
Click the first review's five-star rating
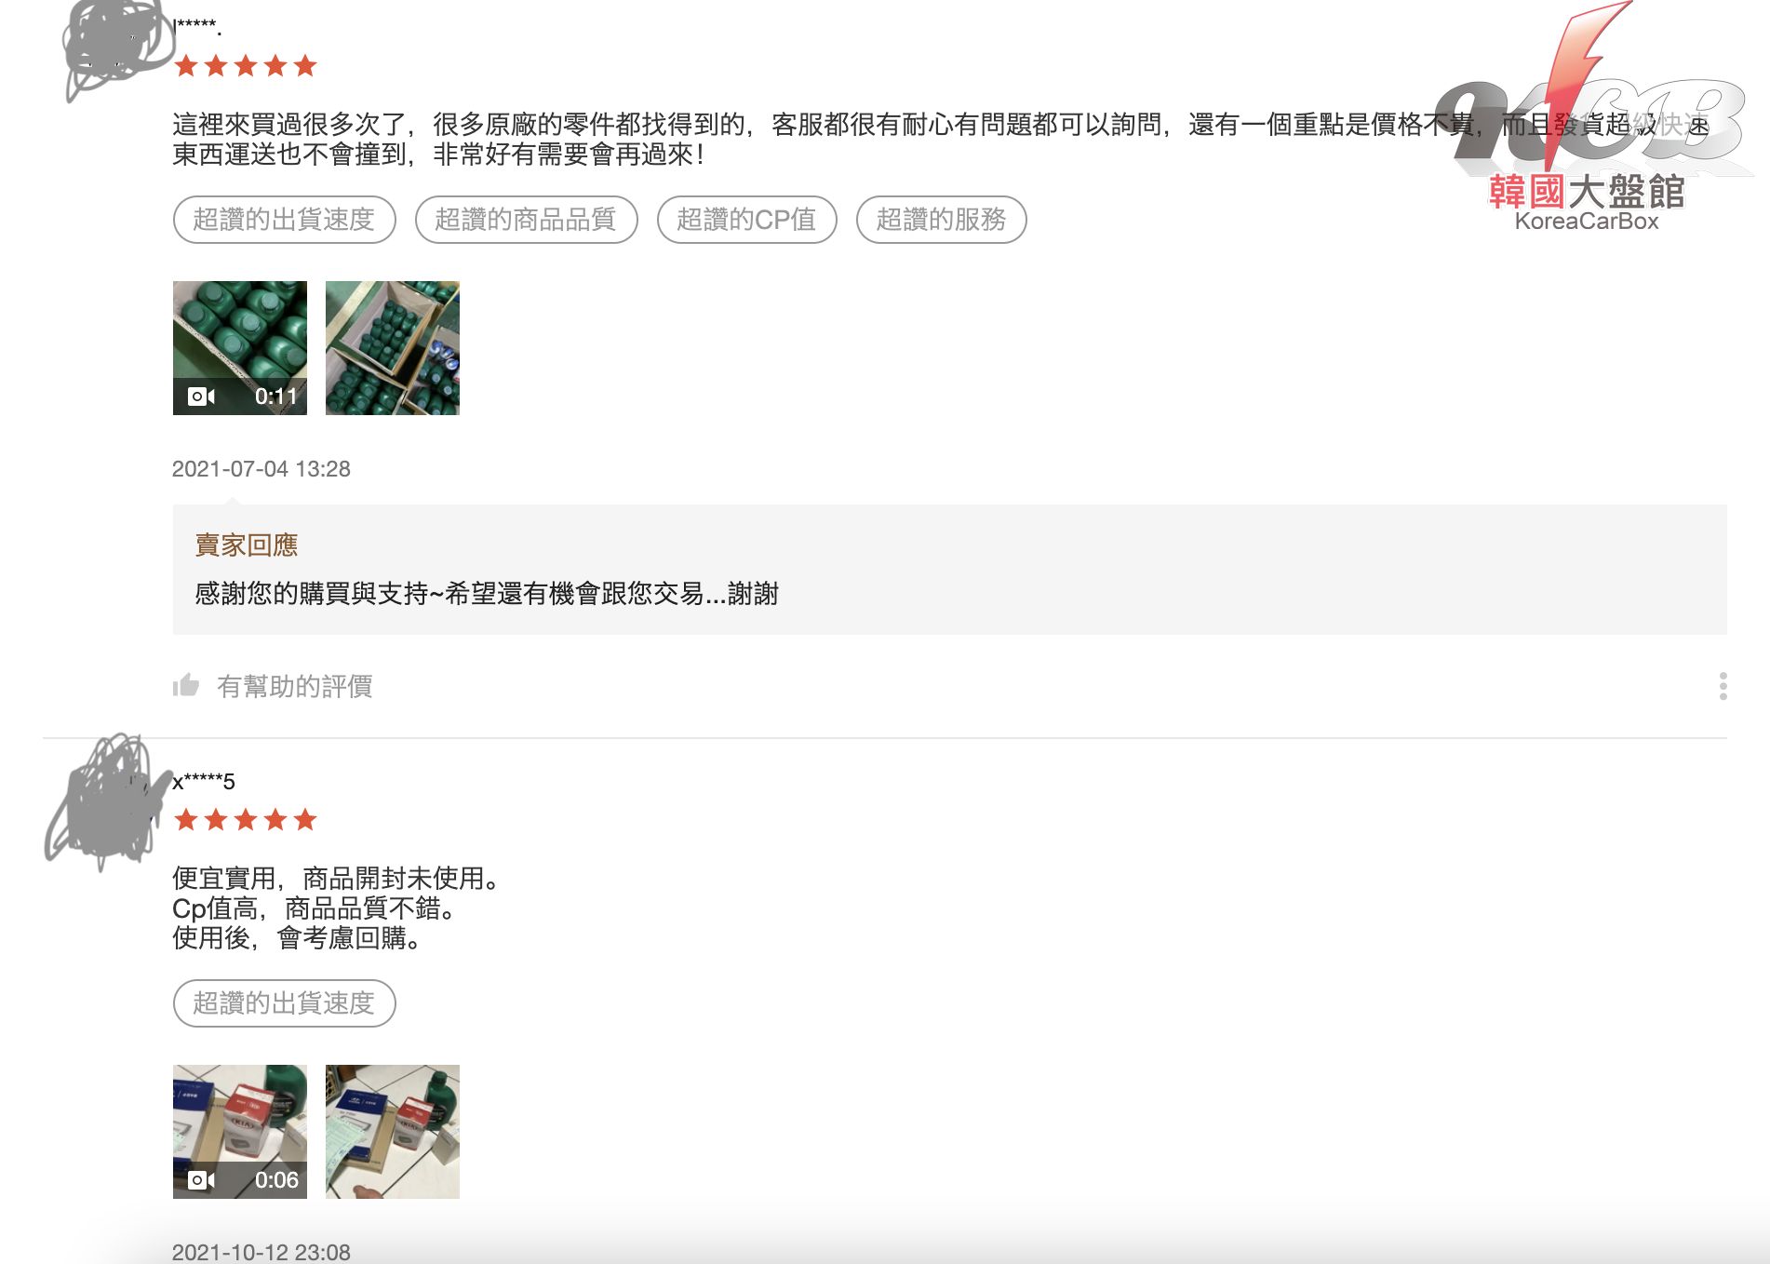click(x=246, y=66)
